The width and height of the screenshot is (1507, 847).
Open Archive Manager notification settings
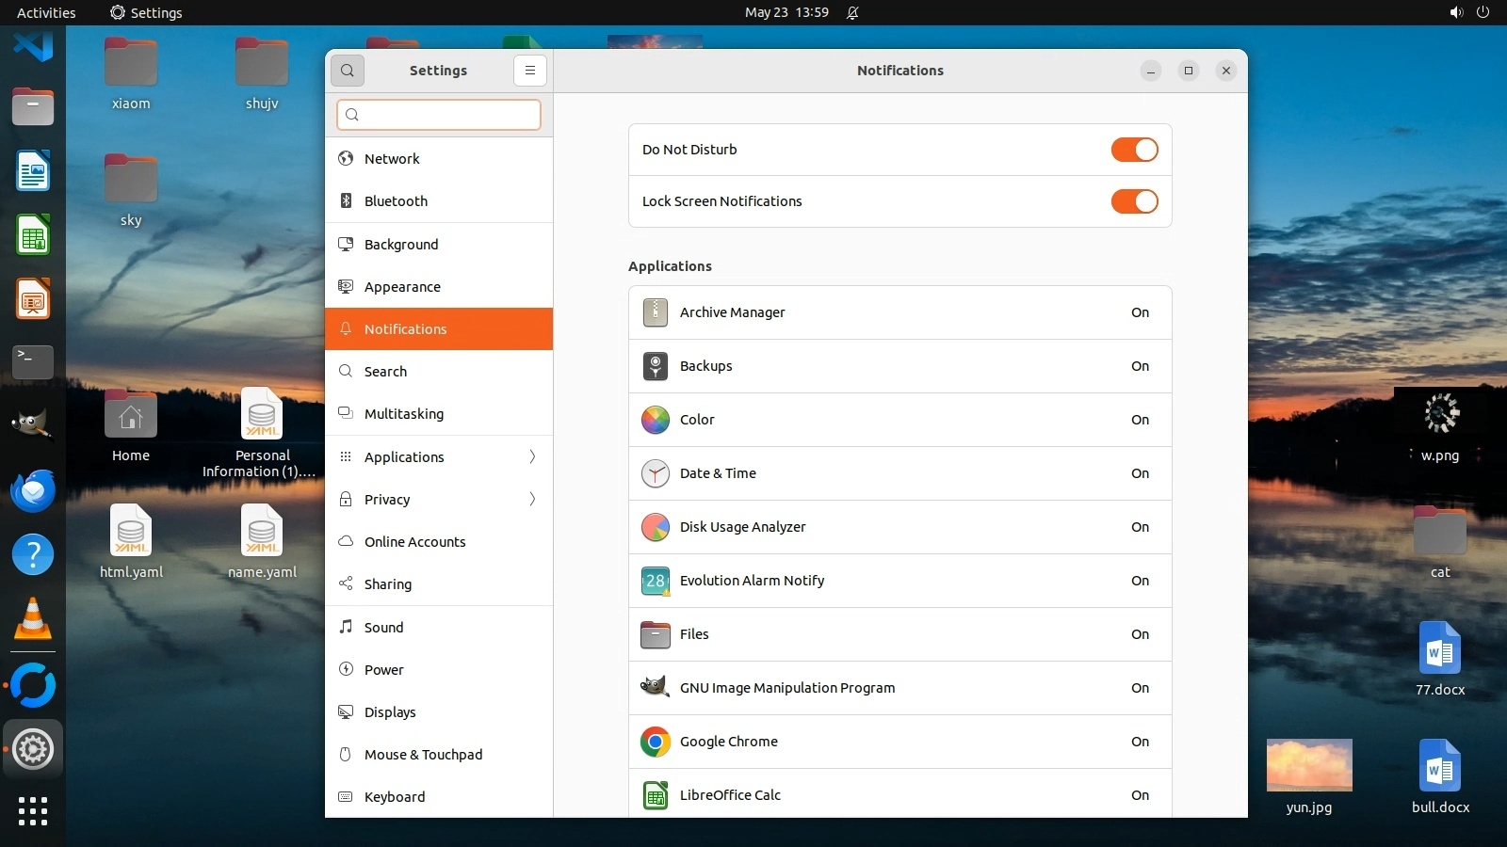coord(899,312)
